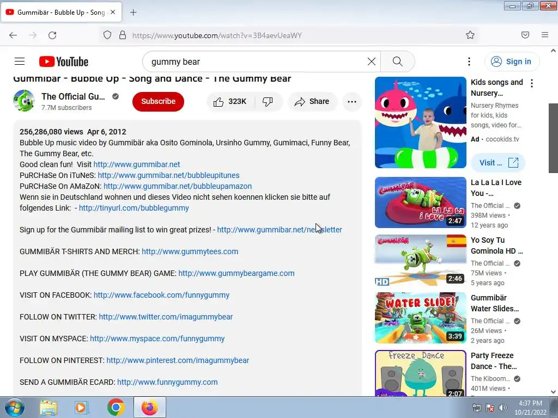Go back with the browser back arrow
Image resolution: width=558 pixels, height=418 pixels.
click(13, 35)
